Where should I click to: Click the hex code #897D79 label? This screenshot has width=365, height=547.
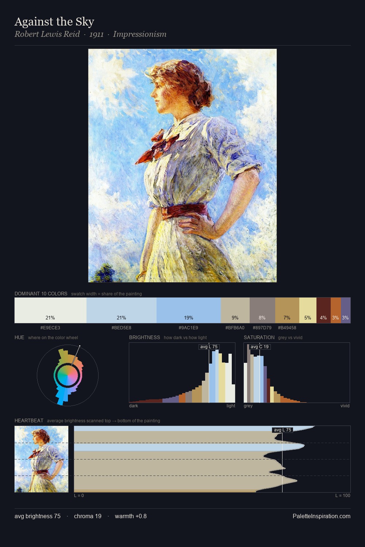pyautogui.click(x=262, y=328)
